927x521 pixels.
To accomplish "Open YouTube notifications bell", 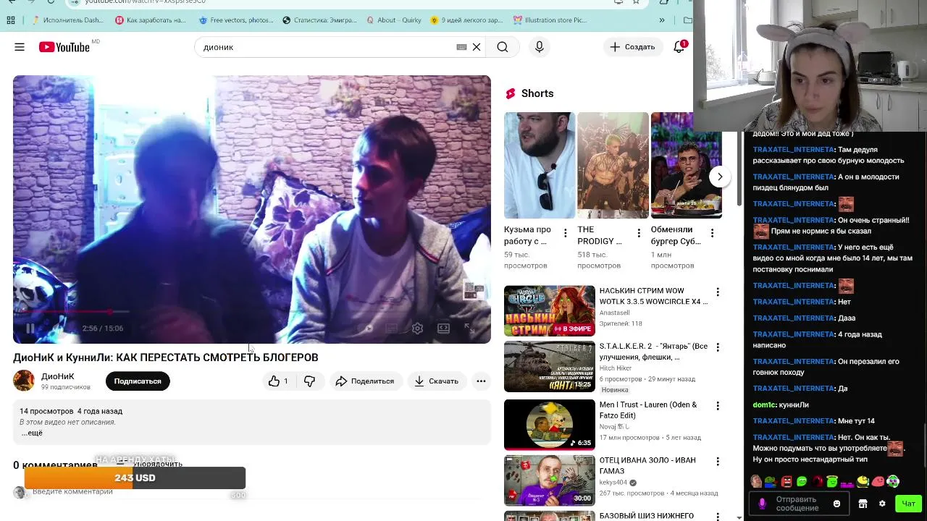I will coord(679,47).
